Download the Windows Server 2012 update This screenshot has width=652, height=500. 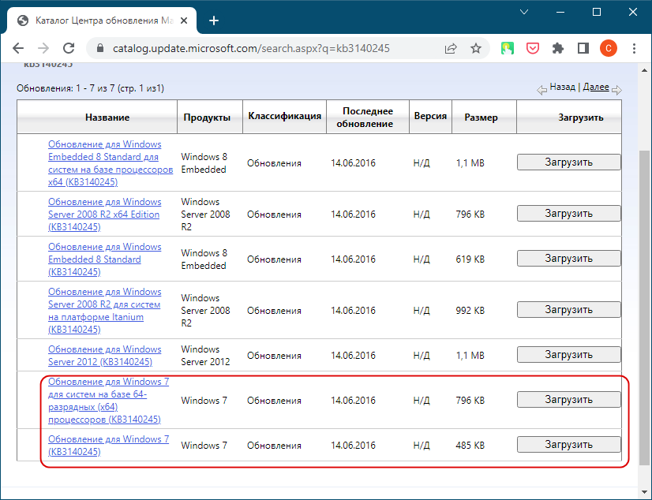click(569, 355)
